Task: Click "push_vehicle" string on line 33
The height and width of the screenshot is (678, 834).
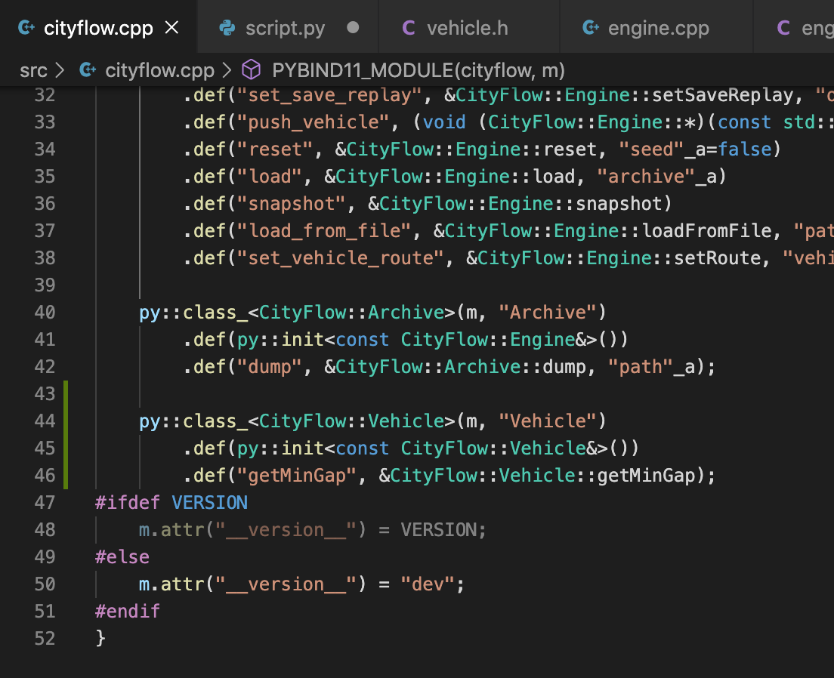Action: tap(314, 122)
